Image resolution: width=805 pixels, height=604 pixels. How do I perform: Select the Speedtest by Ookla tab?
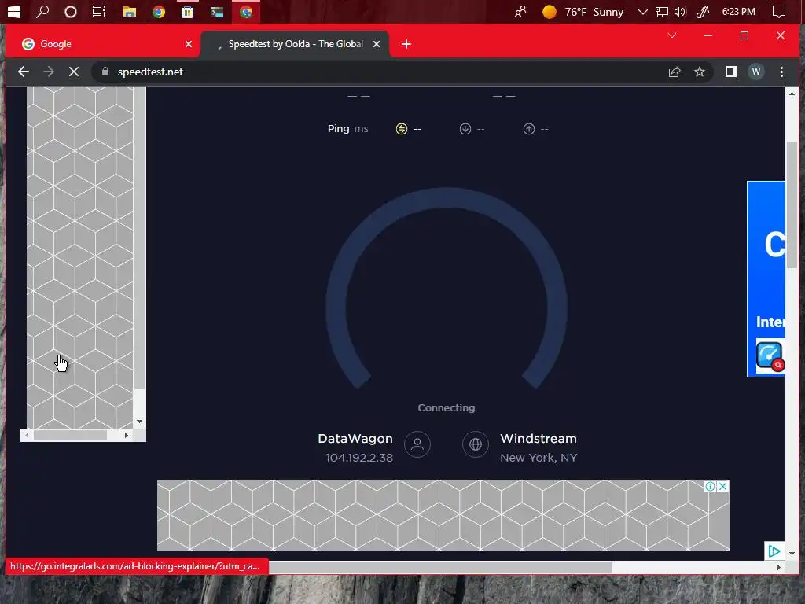tap(296, 44)
